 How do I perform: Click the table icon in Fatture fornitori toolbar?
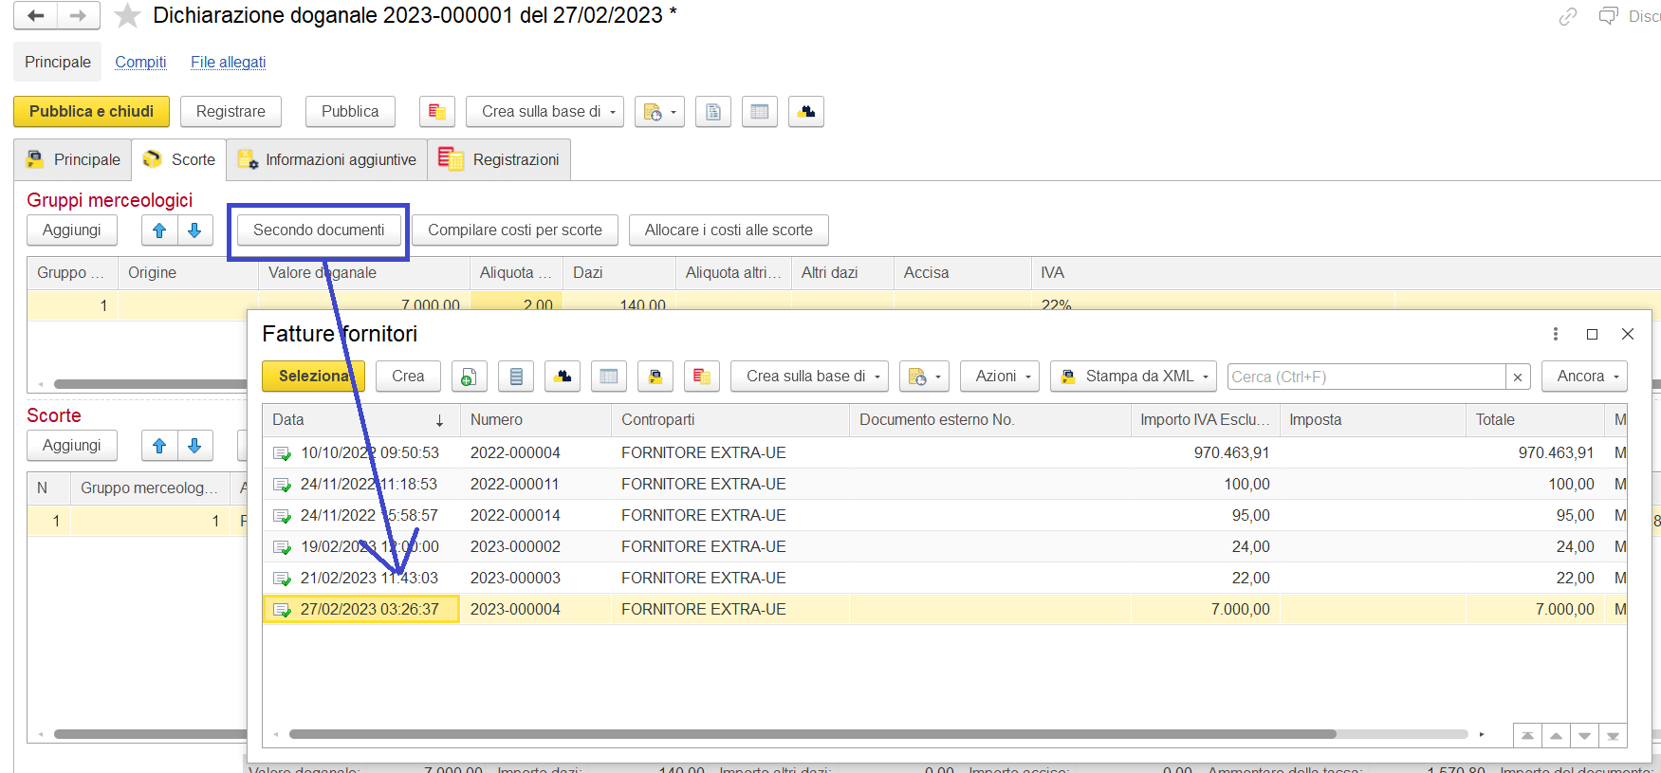[609, 377]
